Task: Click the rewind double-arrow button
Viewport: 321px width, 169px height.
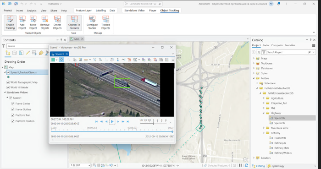Action: (101, 121)
